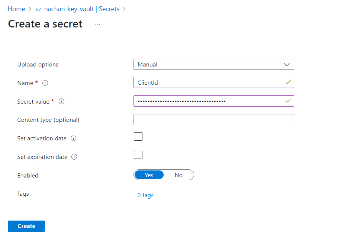The height and width of the screenshot is (241, 344).
Task: Open the ellipsis menu beside Create a secret
Action: click(x=97, y=24)
